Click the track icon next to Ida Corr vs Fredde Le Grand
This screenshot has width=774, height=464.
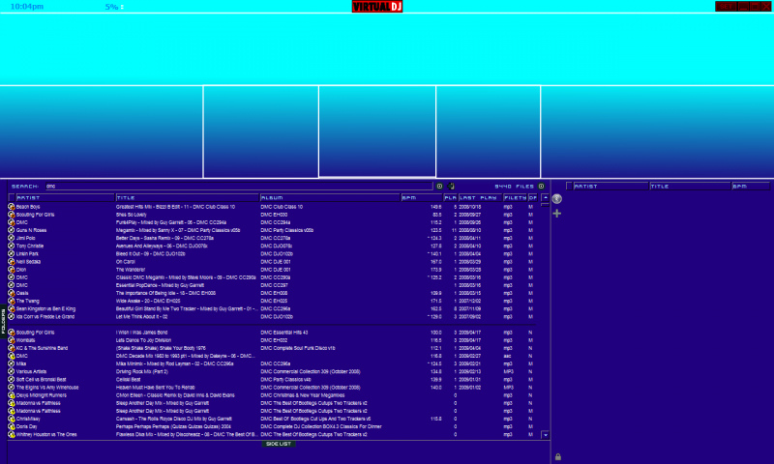11,316
